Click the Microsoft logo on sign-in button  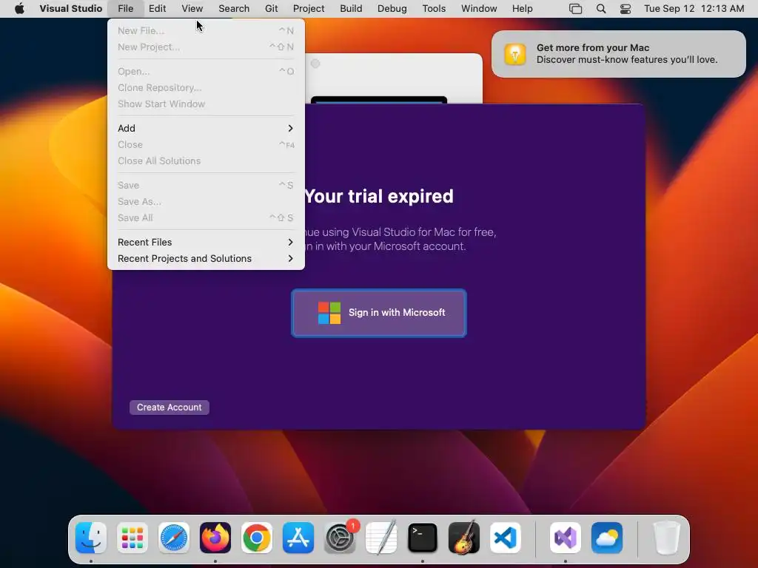coord(329,313)
